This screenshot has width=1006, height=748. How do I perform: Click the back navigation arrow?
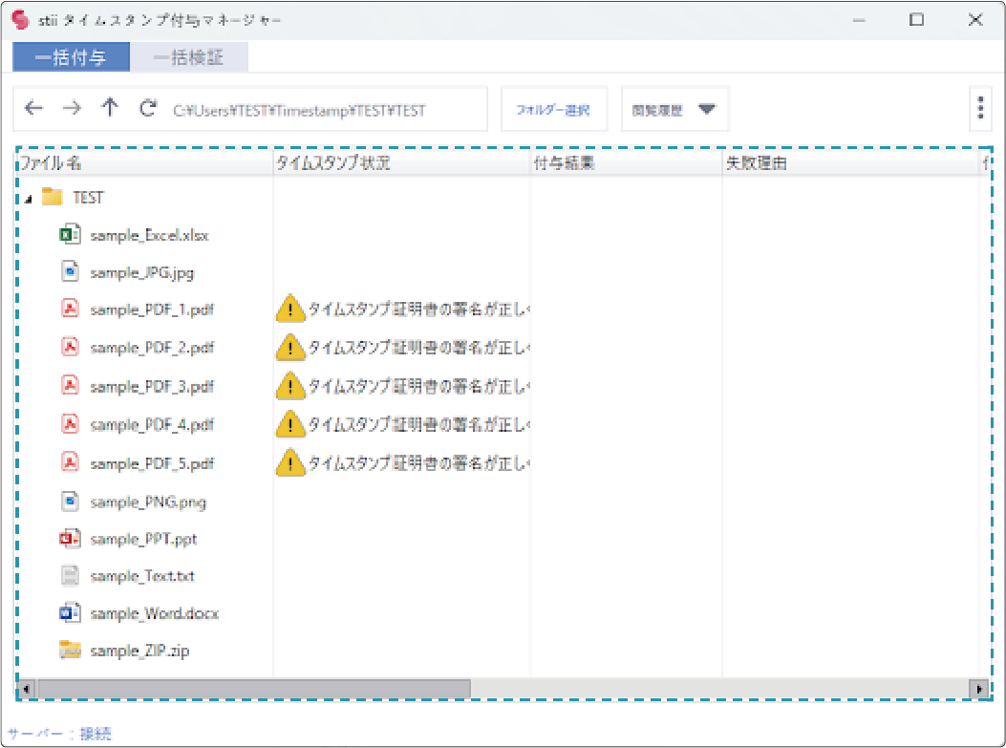(33, 109)
